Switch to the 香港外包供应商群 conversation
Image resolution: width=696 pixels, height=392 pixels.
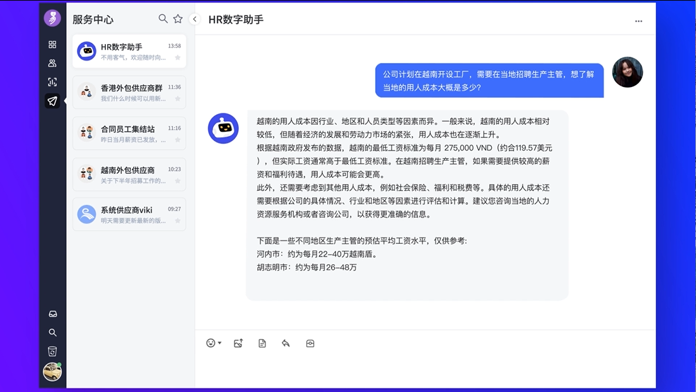point(129,92)
